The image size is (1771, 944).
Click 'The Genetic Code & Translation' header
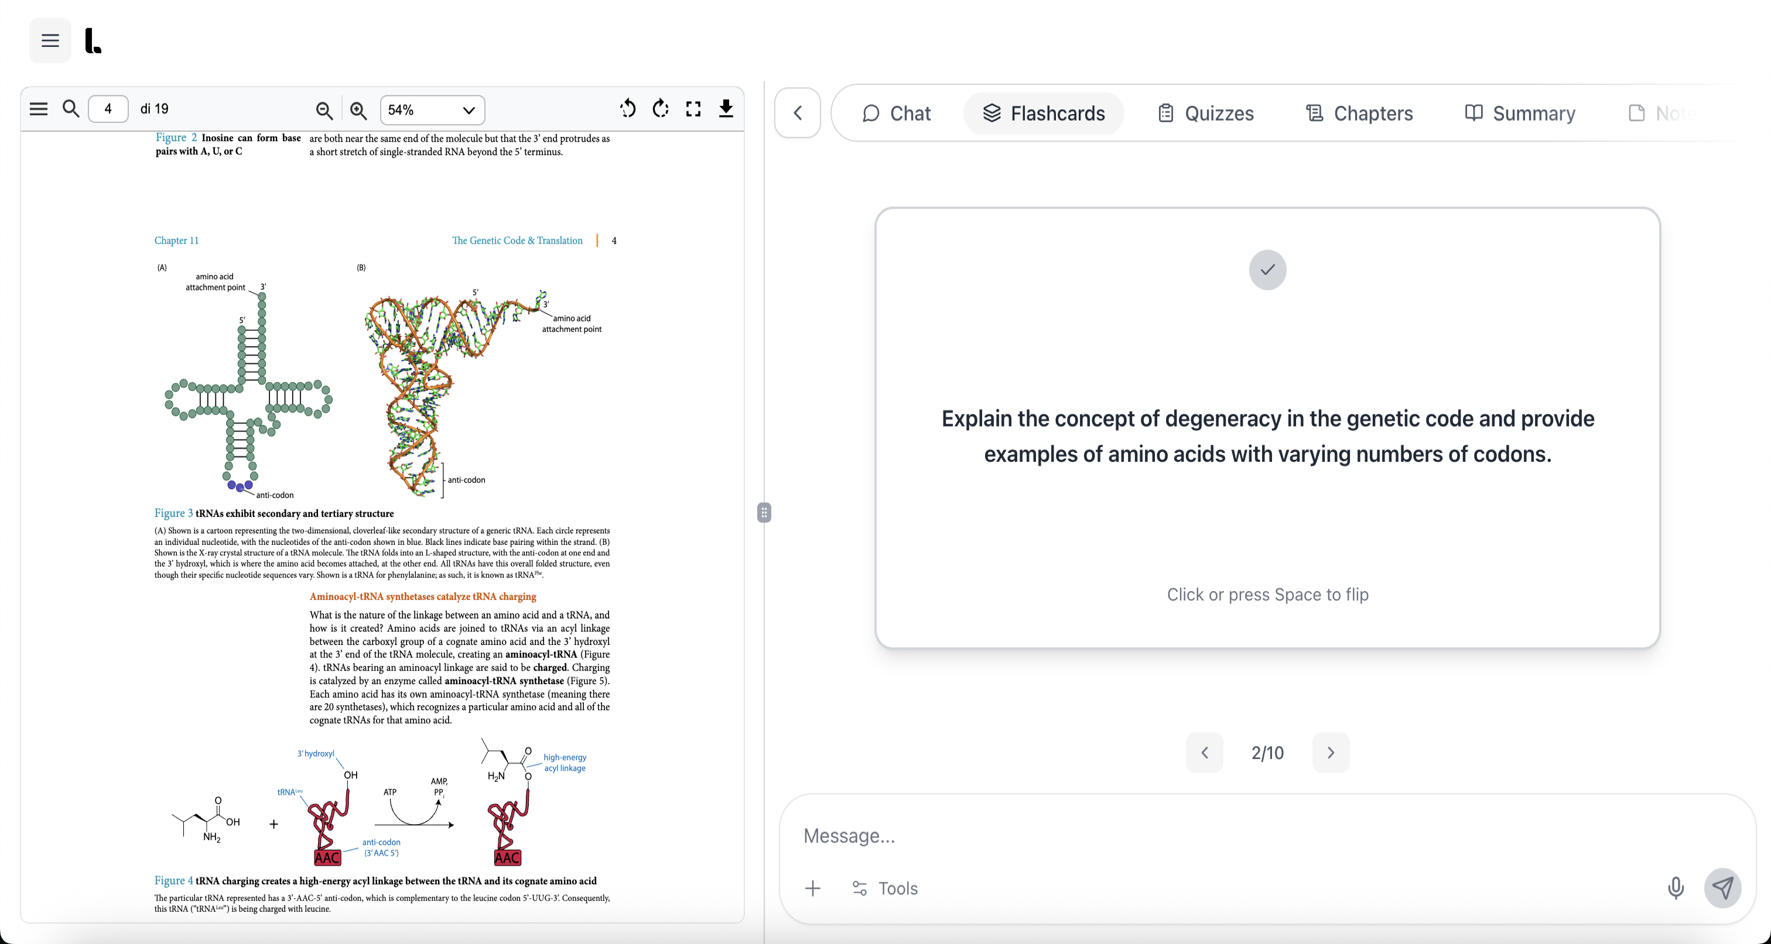tap(517, 241)
